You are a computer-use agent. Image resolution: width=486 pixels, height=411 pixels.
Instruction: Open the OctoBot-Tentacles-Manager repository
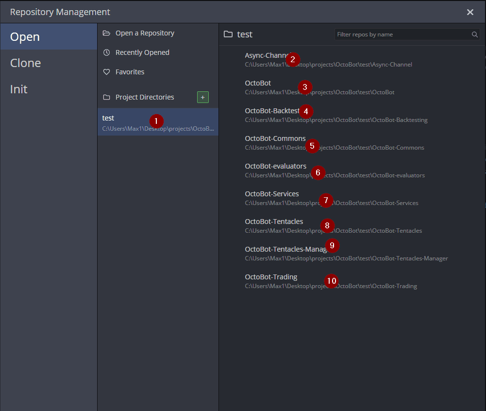point(352,254)
